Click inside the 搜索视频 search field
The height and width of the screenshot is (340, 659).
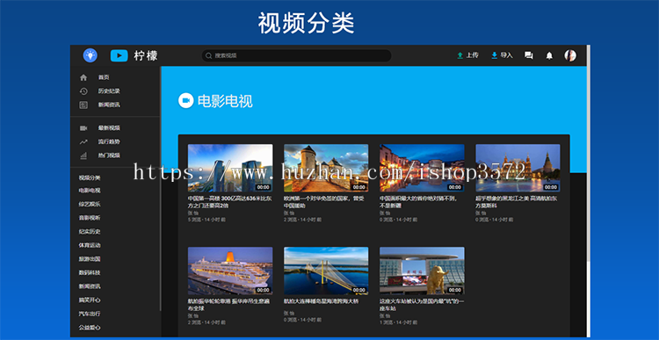tap(296, 55)
